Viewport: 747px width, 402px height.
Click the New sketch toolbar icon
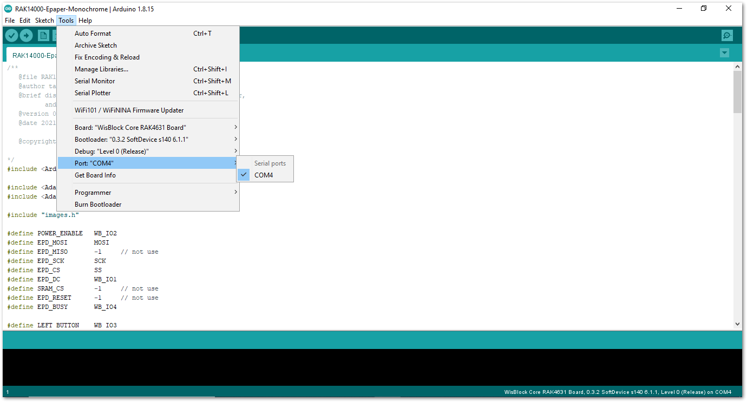coord(43,36)
